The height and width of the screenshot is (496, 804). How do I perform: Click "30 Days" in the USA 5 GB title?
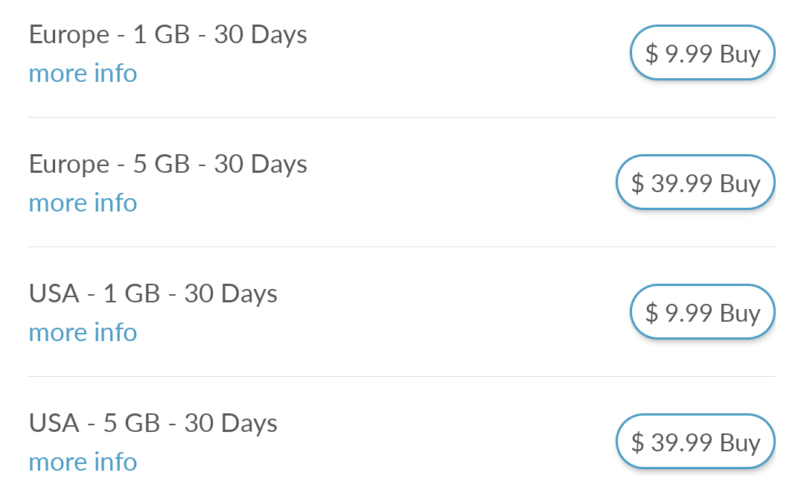[231, 424]
